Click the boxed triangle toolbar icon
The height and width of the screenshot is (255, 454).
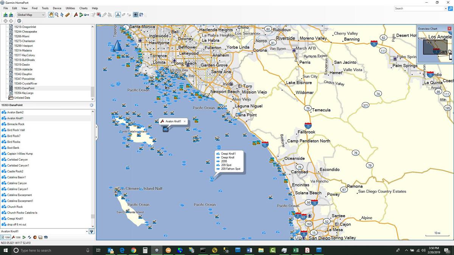[118, 15]
